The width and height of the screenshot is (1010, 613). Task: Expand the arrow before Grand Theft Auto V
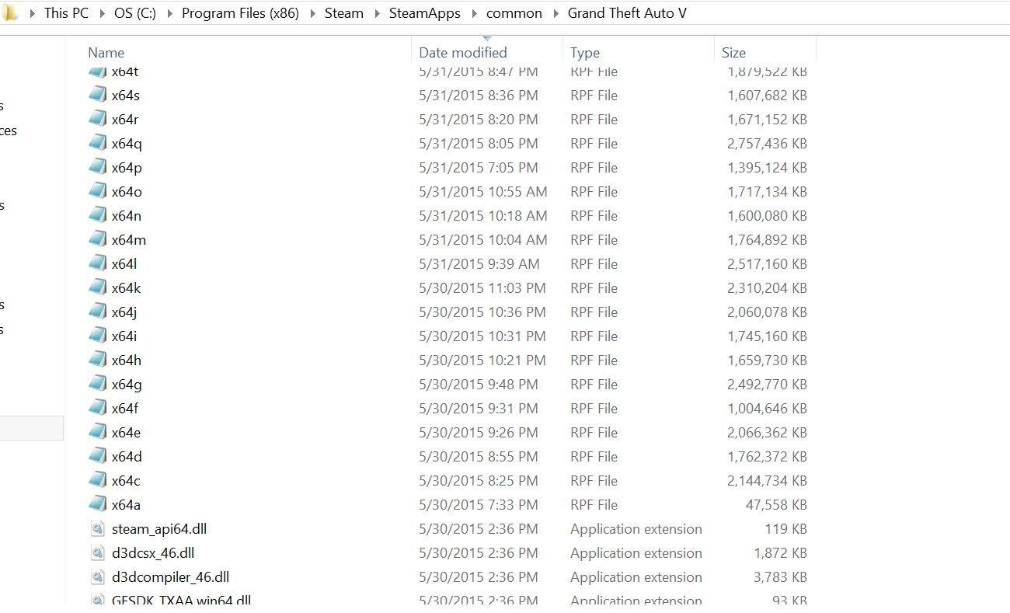coord(555,13)
